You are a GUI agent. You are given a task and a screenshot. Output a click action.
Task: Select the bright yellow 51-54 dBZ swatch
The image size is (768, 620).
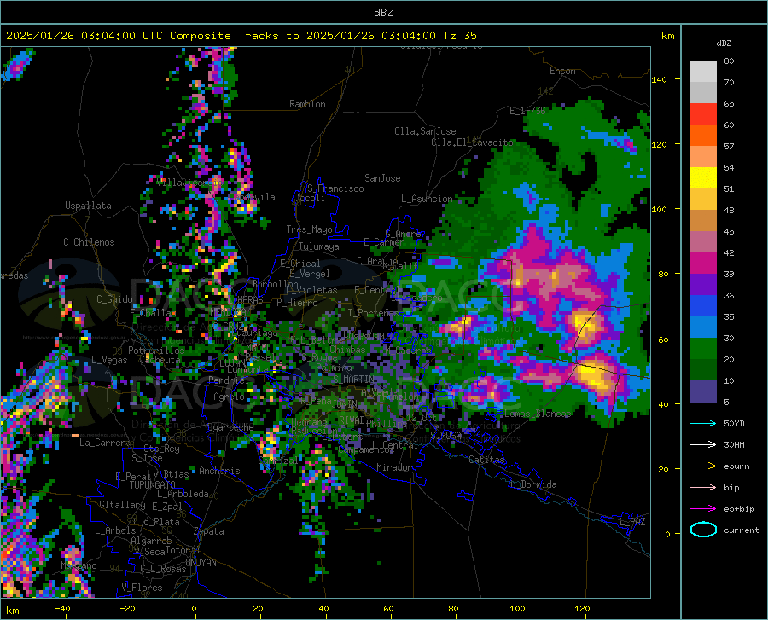[x=703, y=178]
